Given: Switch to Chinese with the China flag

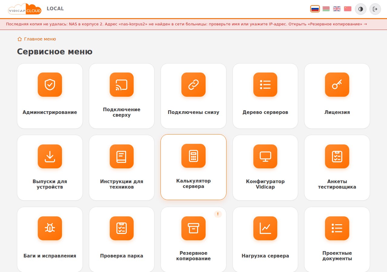Looking at the screenshot, I should coord(348,9).
